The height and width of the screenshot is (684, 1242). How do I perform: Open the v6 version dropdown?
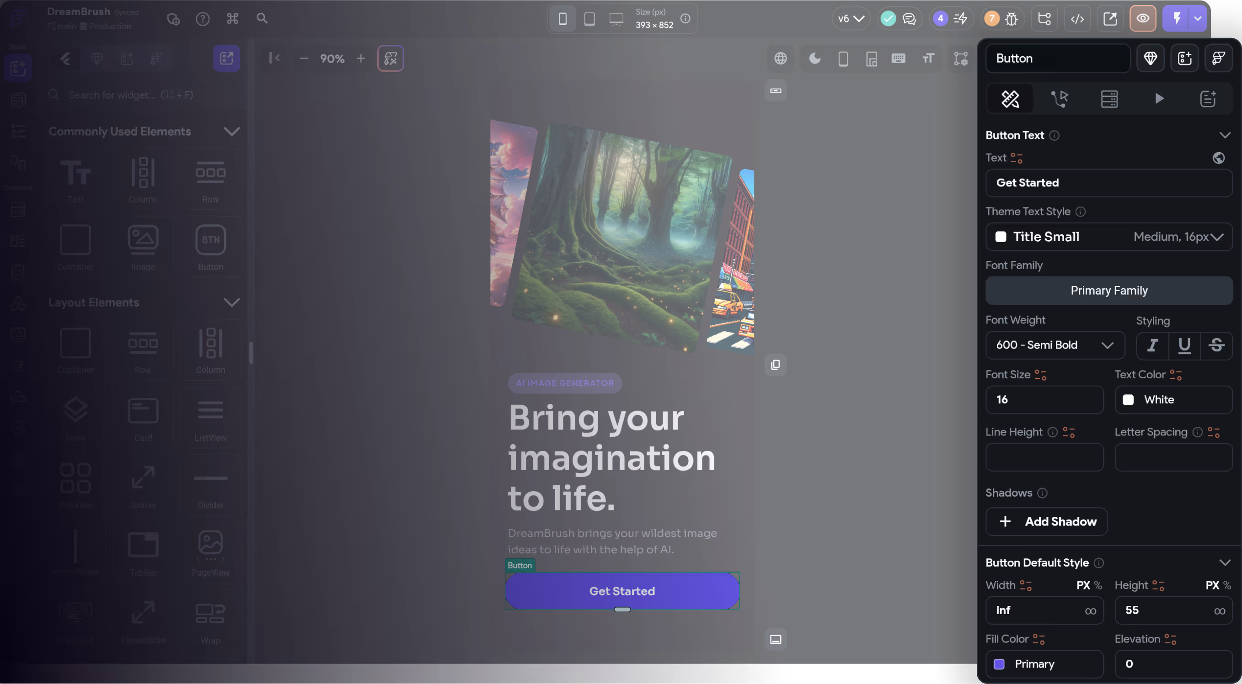[x=851, y=19]
